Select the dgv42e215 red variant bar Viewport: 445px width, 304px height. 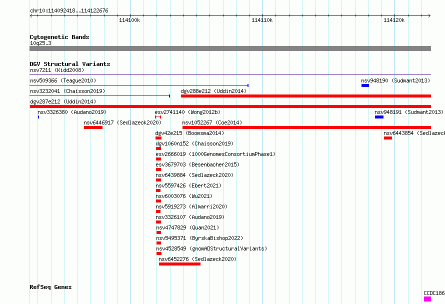tap(158, 138)
